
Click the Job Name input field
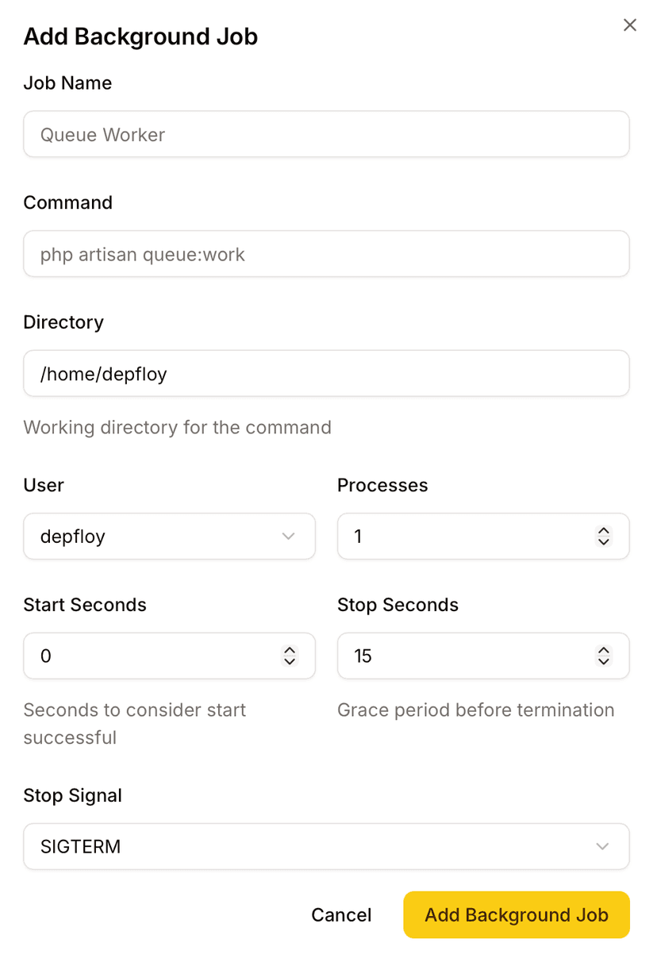325,134
